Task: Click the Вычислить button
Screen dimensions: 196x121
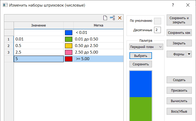Action: (x=179, y=101)
